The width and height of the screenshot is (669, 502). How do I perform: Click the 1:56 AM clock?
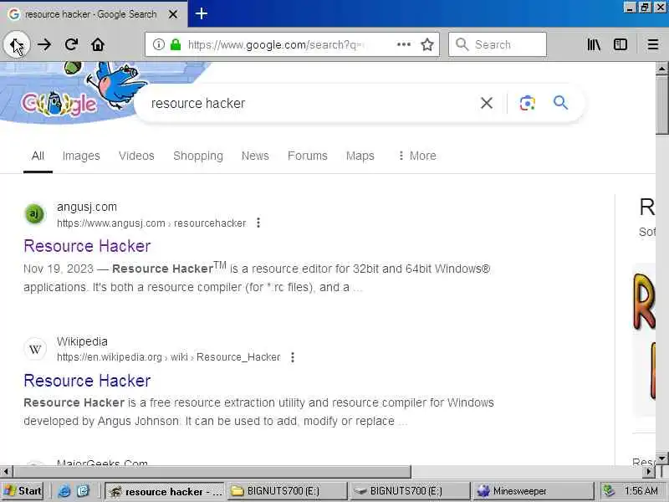641,491
